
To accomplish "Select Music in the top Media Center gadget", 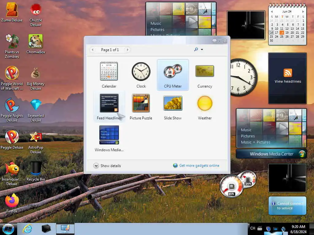I will click(x=156, y=23).
